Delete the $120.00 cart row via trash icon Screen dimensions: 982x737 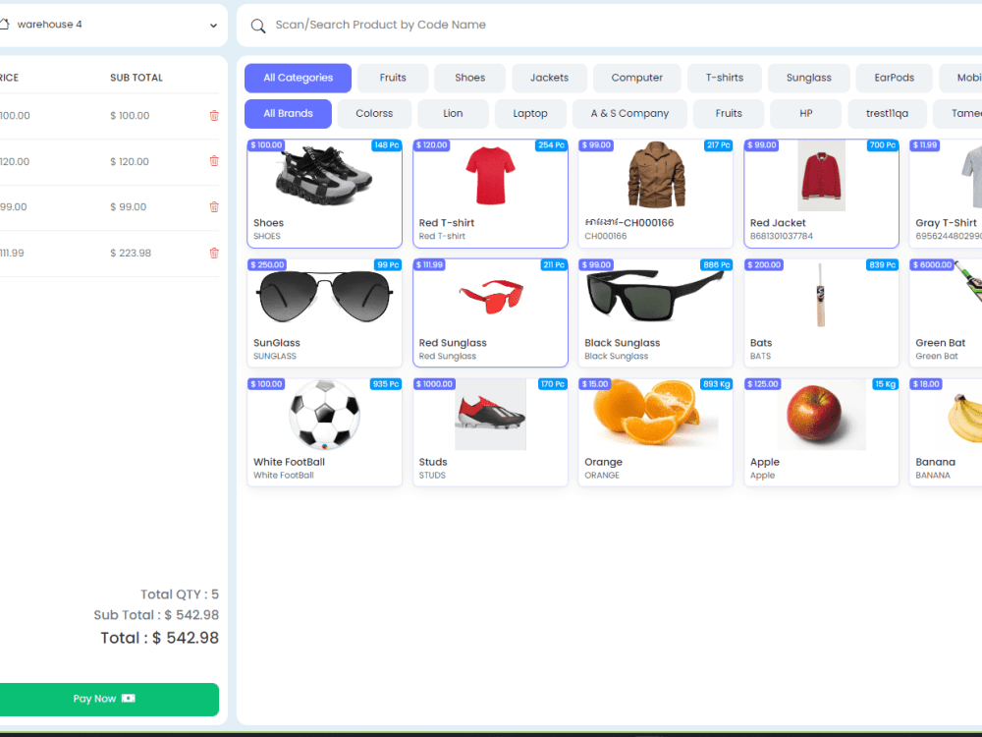point(214,161)
